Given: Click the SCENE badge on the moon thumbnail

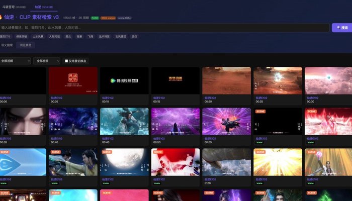Looking at the screenshot, I should (x=107, y=152).
